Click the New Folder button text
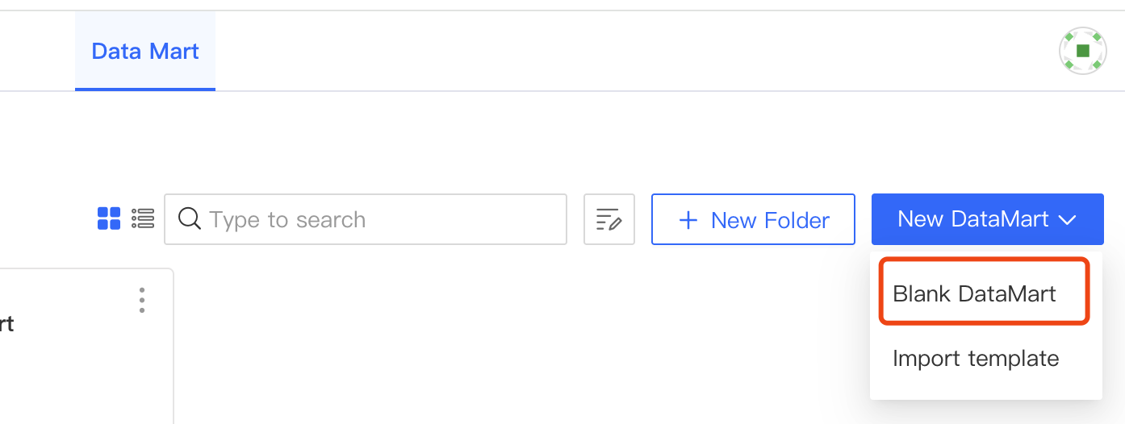This screenshot has width=1125, height=424. (x=770, y=220)
